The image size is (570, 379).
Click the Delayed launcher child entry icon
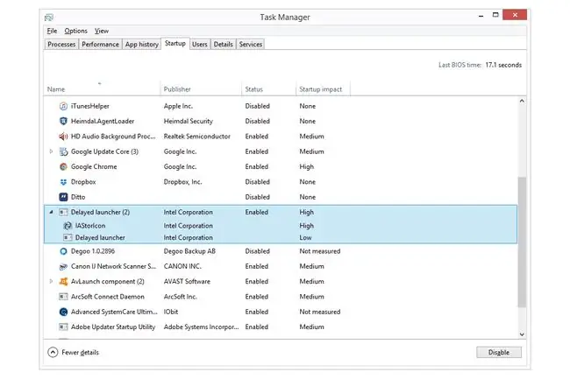coord(68,237)
